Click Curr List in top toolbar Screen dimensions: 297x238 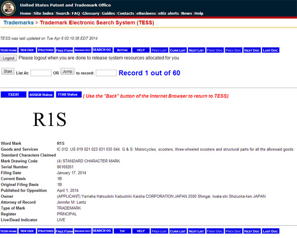coord(178,50)
